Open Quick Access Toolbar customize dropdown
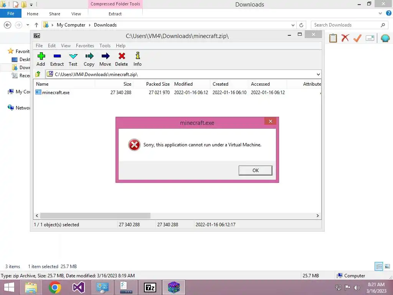Viewport: 393px width, 295px height. pyautogui.click(x=31, y=5)
